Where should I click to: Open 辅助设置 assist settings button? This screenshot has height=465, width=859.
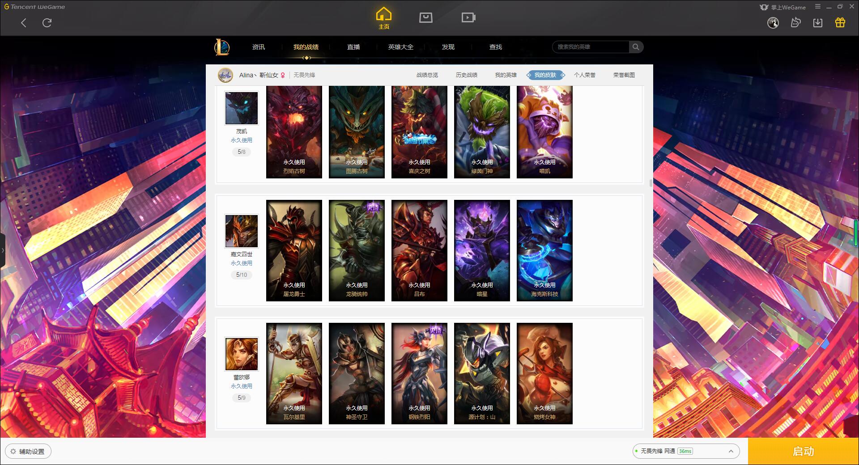tap(28, 452)
